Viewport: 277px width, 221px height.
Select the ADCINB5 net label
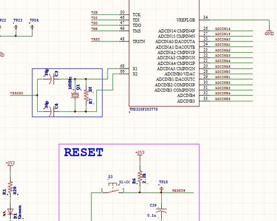[x=223, y=99]
